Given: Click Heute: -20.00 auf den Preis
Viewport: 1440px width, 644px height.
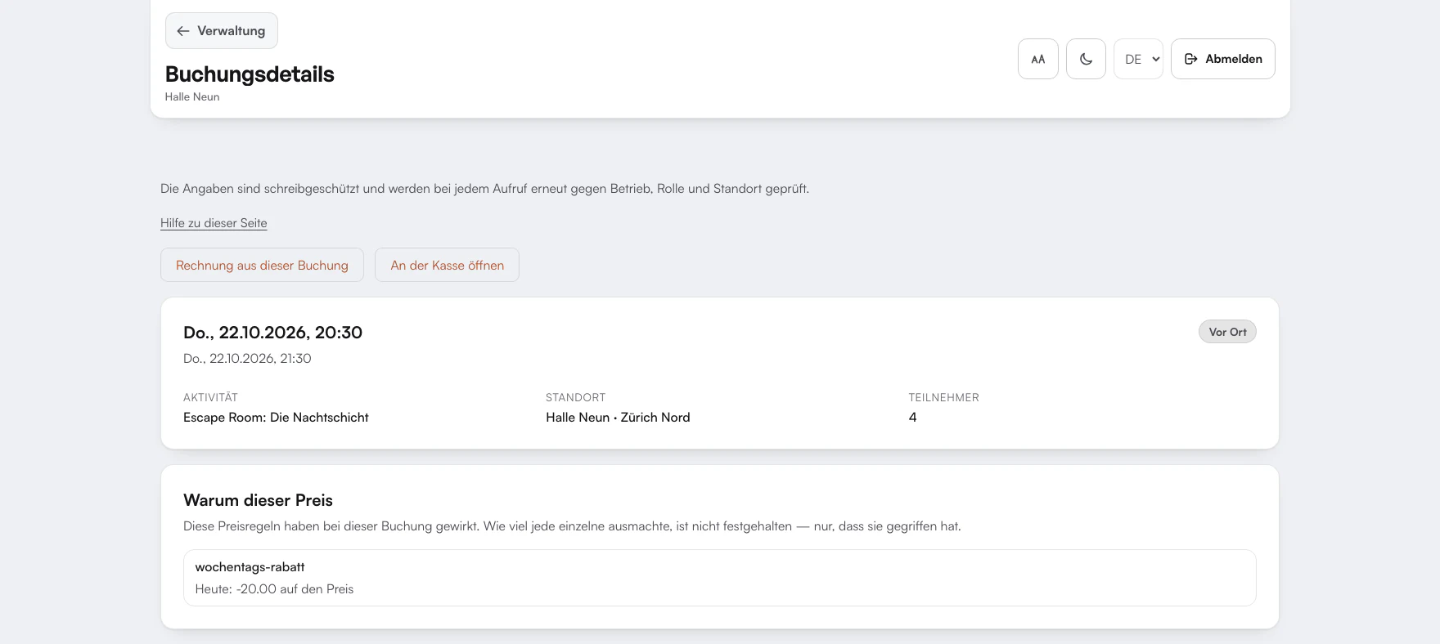Looking at the screenshot, I should click(x=274, y=588).
